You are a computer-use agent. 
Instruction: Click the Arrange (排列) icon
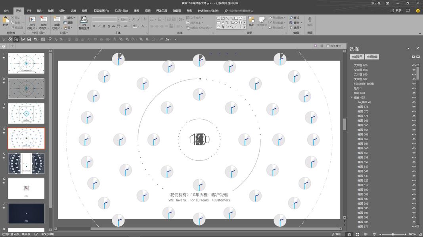[251, 20]
